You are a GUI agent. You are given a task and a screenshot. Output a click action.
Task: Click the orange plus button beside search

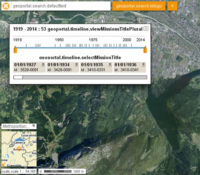coord(172,6)
